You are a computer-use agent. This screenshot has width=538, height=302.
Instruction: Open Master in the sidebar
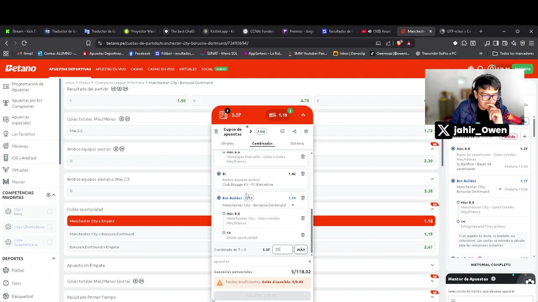coord(18,182)
